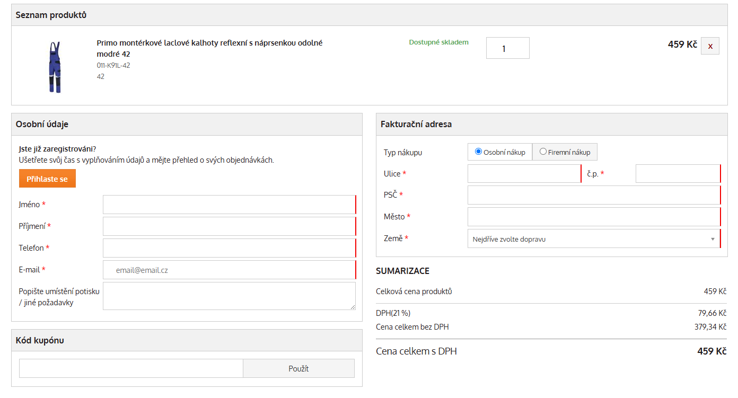This screenshot has height=398, width=738.
Task: Select the Firemní nákup radio option
Action: pos(543,152)
